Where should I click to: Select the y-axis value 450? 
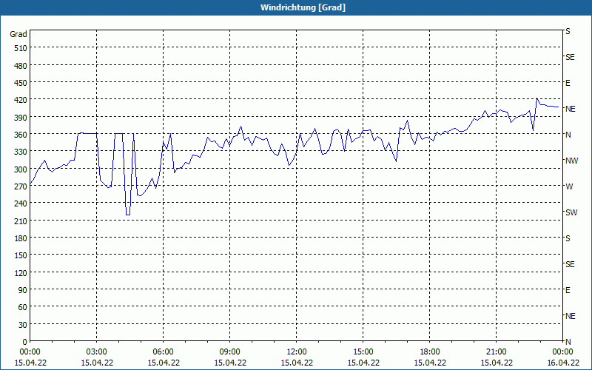coord(21,83)
